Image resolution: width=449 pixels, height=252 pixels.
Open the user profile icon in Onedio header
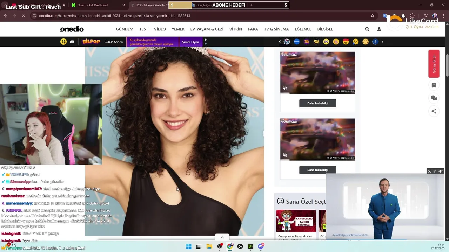click(379, 29)
